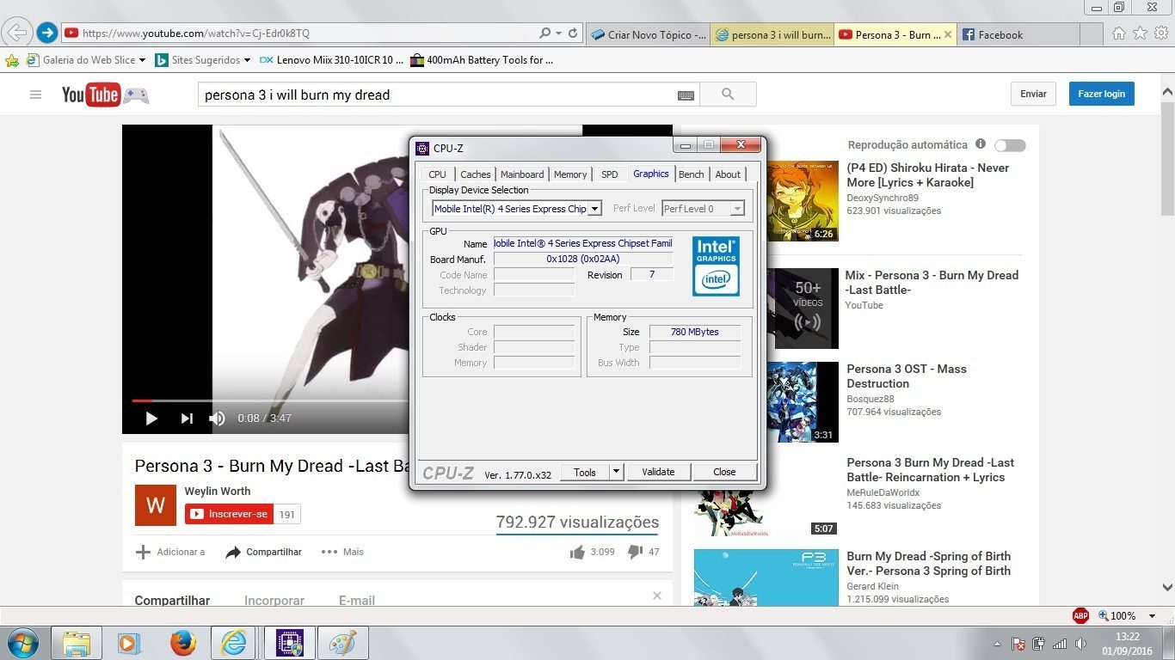Open Paint from the taskbar
This screenshot has height=660, width=1175.
[342, 643]
